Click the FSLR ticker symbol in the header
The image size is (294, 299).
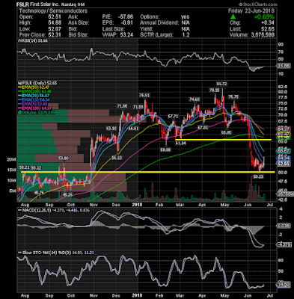coord(22,4)
